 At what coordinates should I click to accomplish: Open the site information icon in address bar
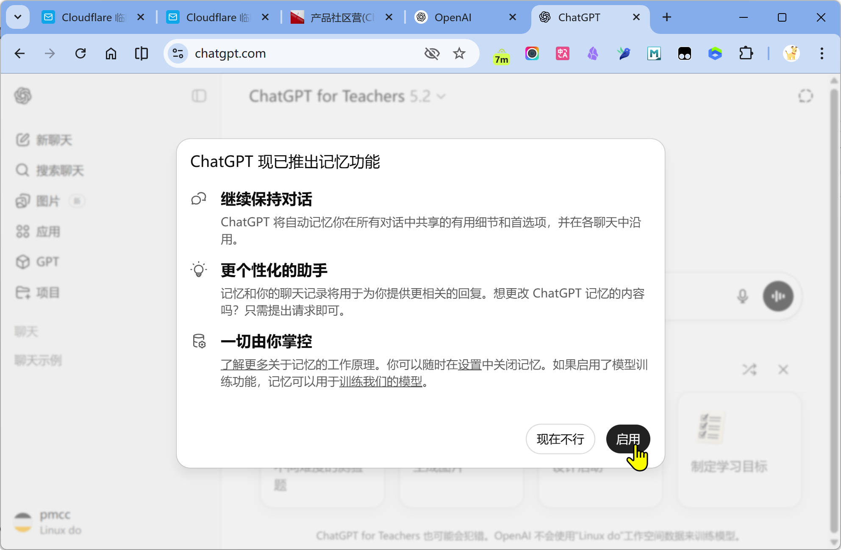[178, 53]
